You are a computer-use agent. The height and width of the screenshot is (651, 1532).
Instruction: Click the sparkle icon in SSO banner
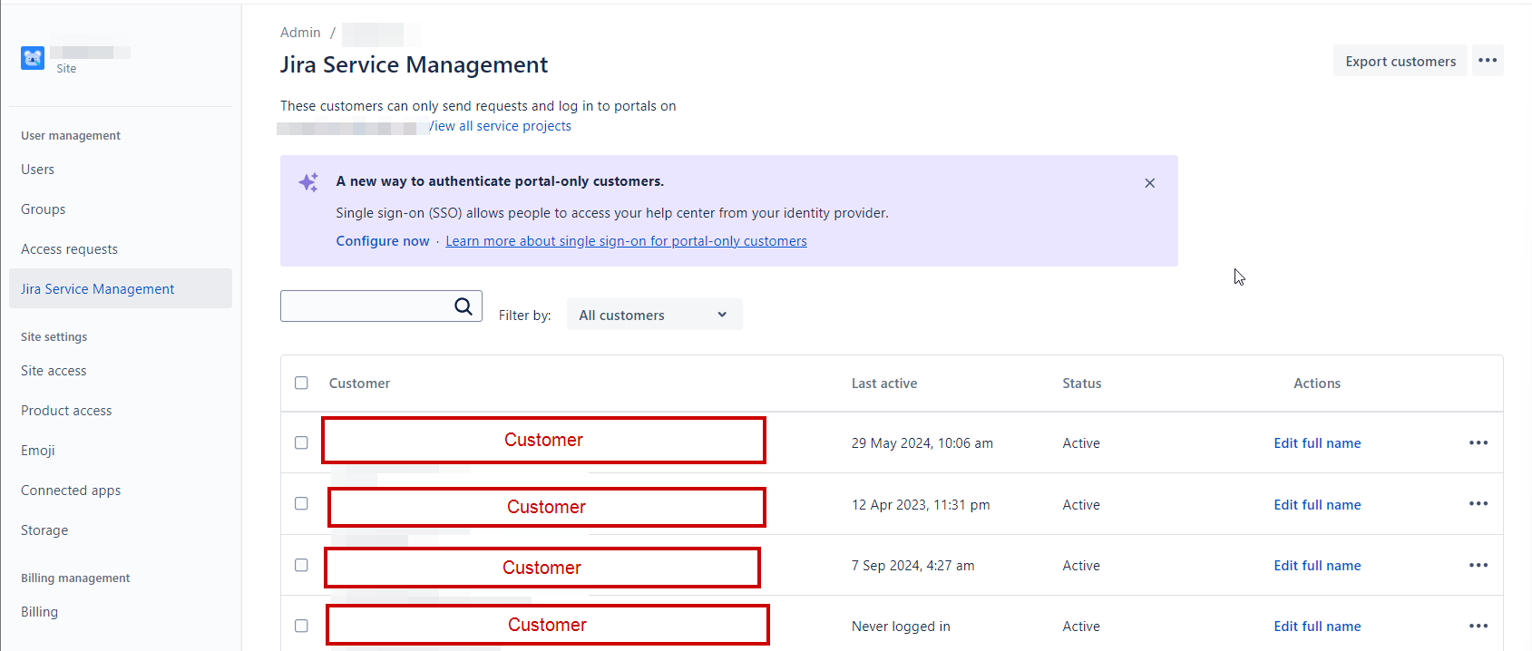pyautogui.click(x=308, y=182)
